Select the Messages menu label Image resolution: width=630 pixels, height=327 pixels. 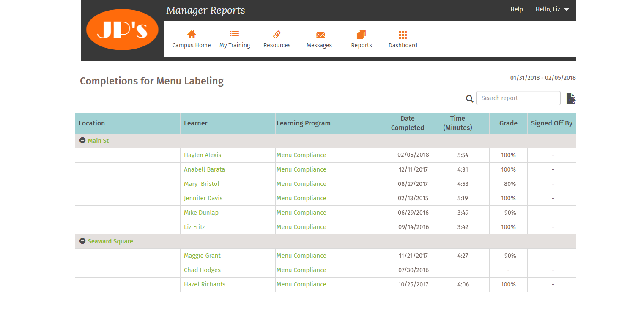click(319, 45)
